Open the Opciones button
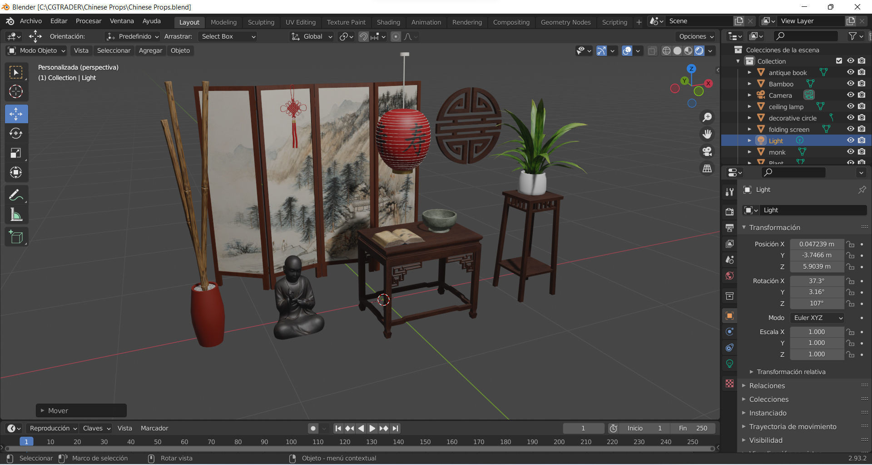 click(x=696, y=36)
